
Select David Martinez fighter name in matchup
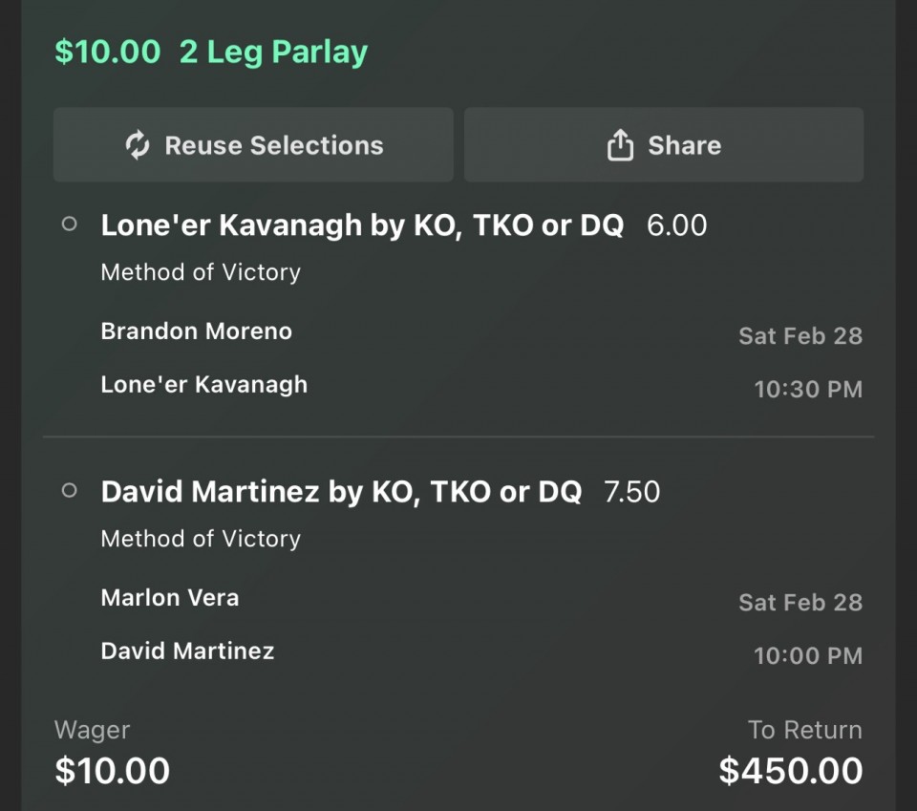pyautogui.click(x=187, y=651)
